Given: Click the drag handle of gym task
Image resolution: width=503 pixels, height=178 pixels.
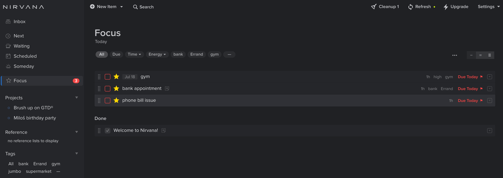Looking at the screenshot, I should click(x=99, y=77).
